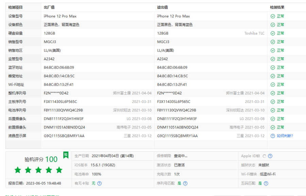Select factory front camera serial DNM11051A0BN0DQ24
This screenshot has height=196, width=306.
(x=64, y=128)
